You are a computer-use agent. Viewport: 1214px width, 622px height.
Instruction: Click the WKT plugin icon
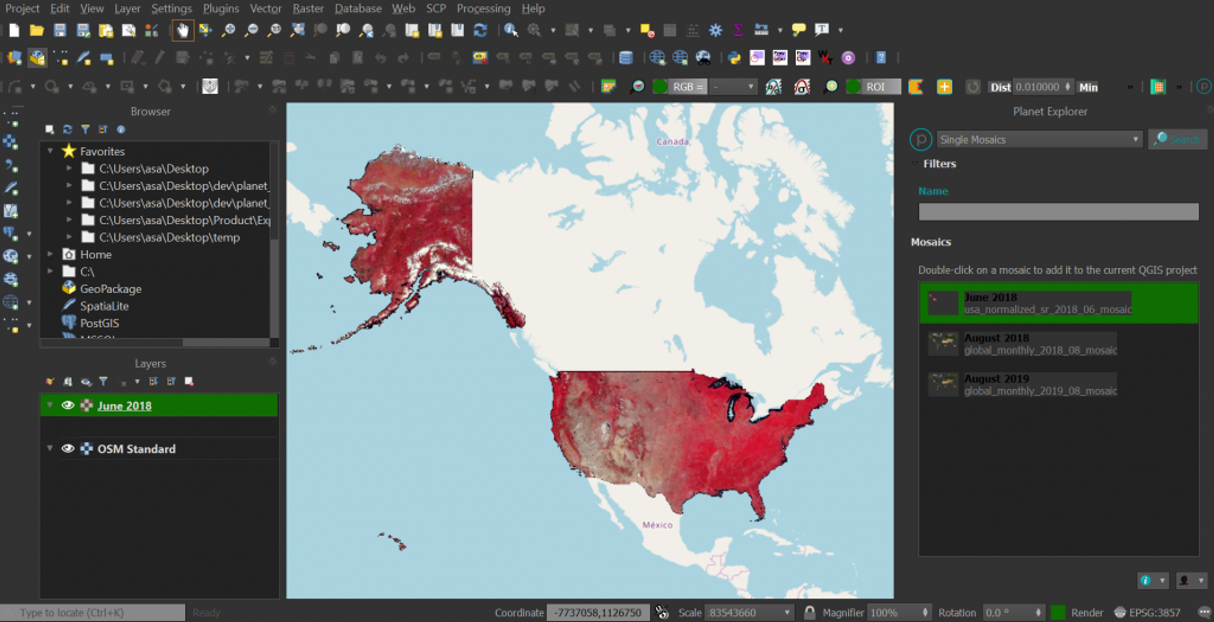point(825,57)
